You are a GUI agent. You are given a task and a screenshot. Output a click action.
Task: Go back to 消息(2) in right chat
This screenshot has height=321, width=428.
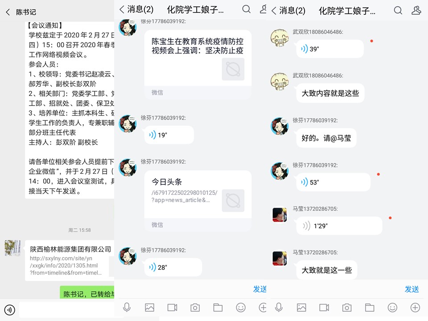(x=288, y=10)
